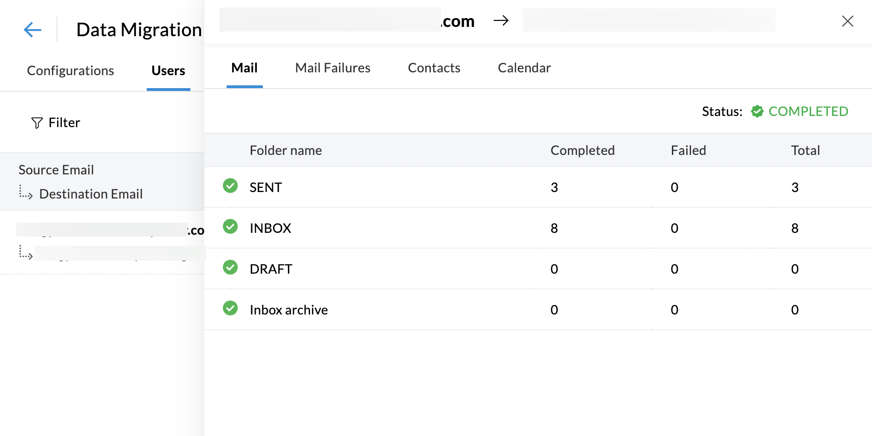Click the success icon for Inbox archive
This screenshot has width=872, height=436.
point(230,308)
